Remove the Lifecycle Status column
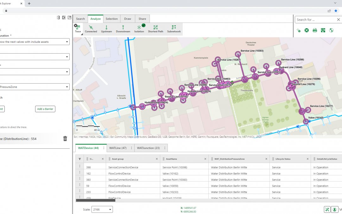Screen dimensions: 342x214 307,159
